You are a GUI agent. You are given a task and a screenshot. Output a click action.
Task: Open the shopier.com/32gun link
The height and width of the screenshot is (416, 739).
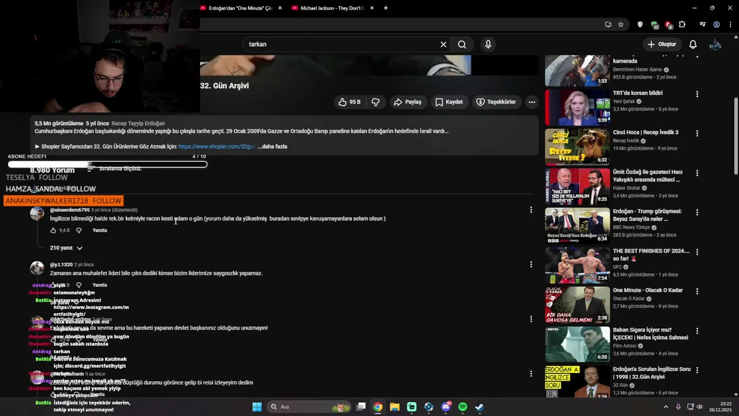217,147
